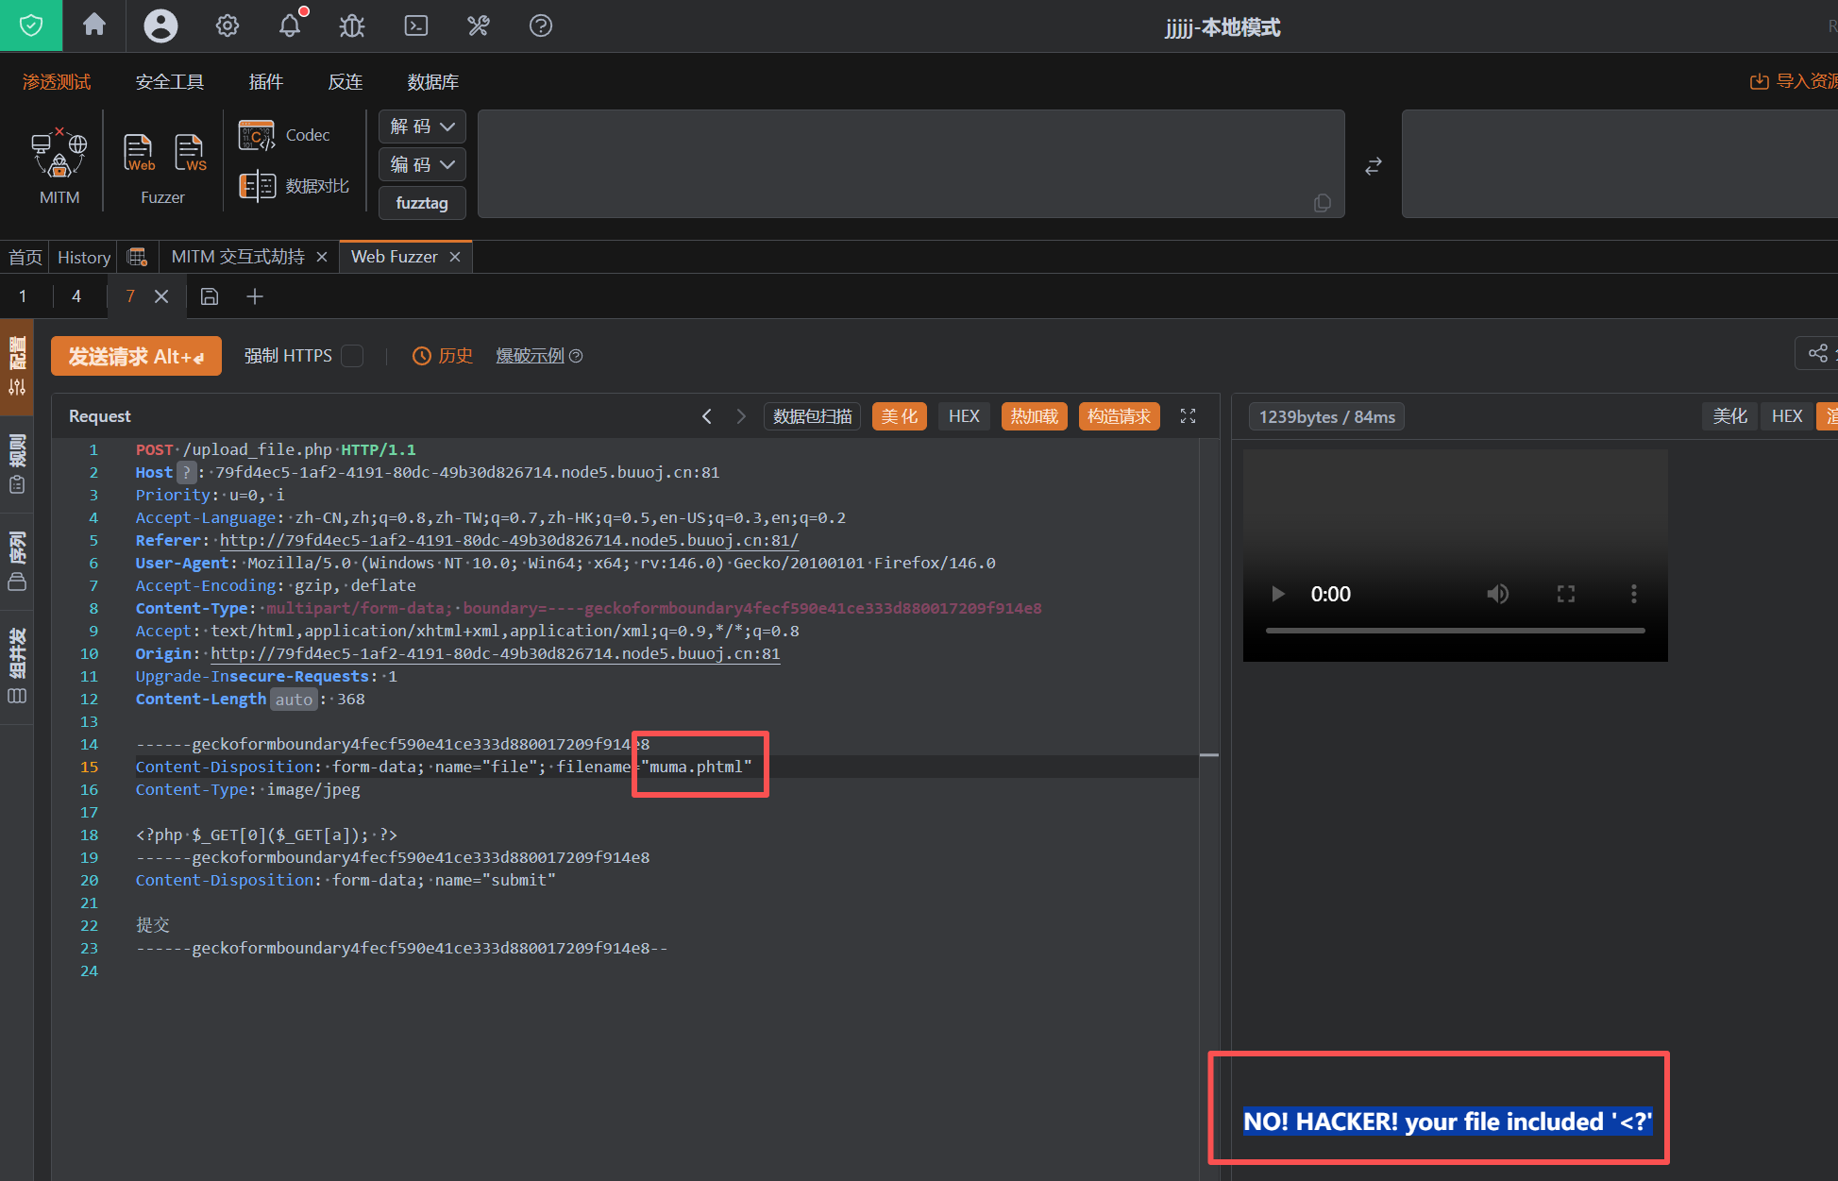The height and width of the screenshot is (1181, 1838).
Task: Click the 发送请求 send request button
Action: pyautogui.click(x=136, y=356)
